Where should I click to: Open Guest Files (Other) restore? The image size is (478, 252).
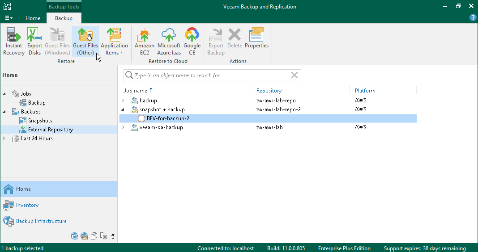click(x=85, y=42)
